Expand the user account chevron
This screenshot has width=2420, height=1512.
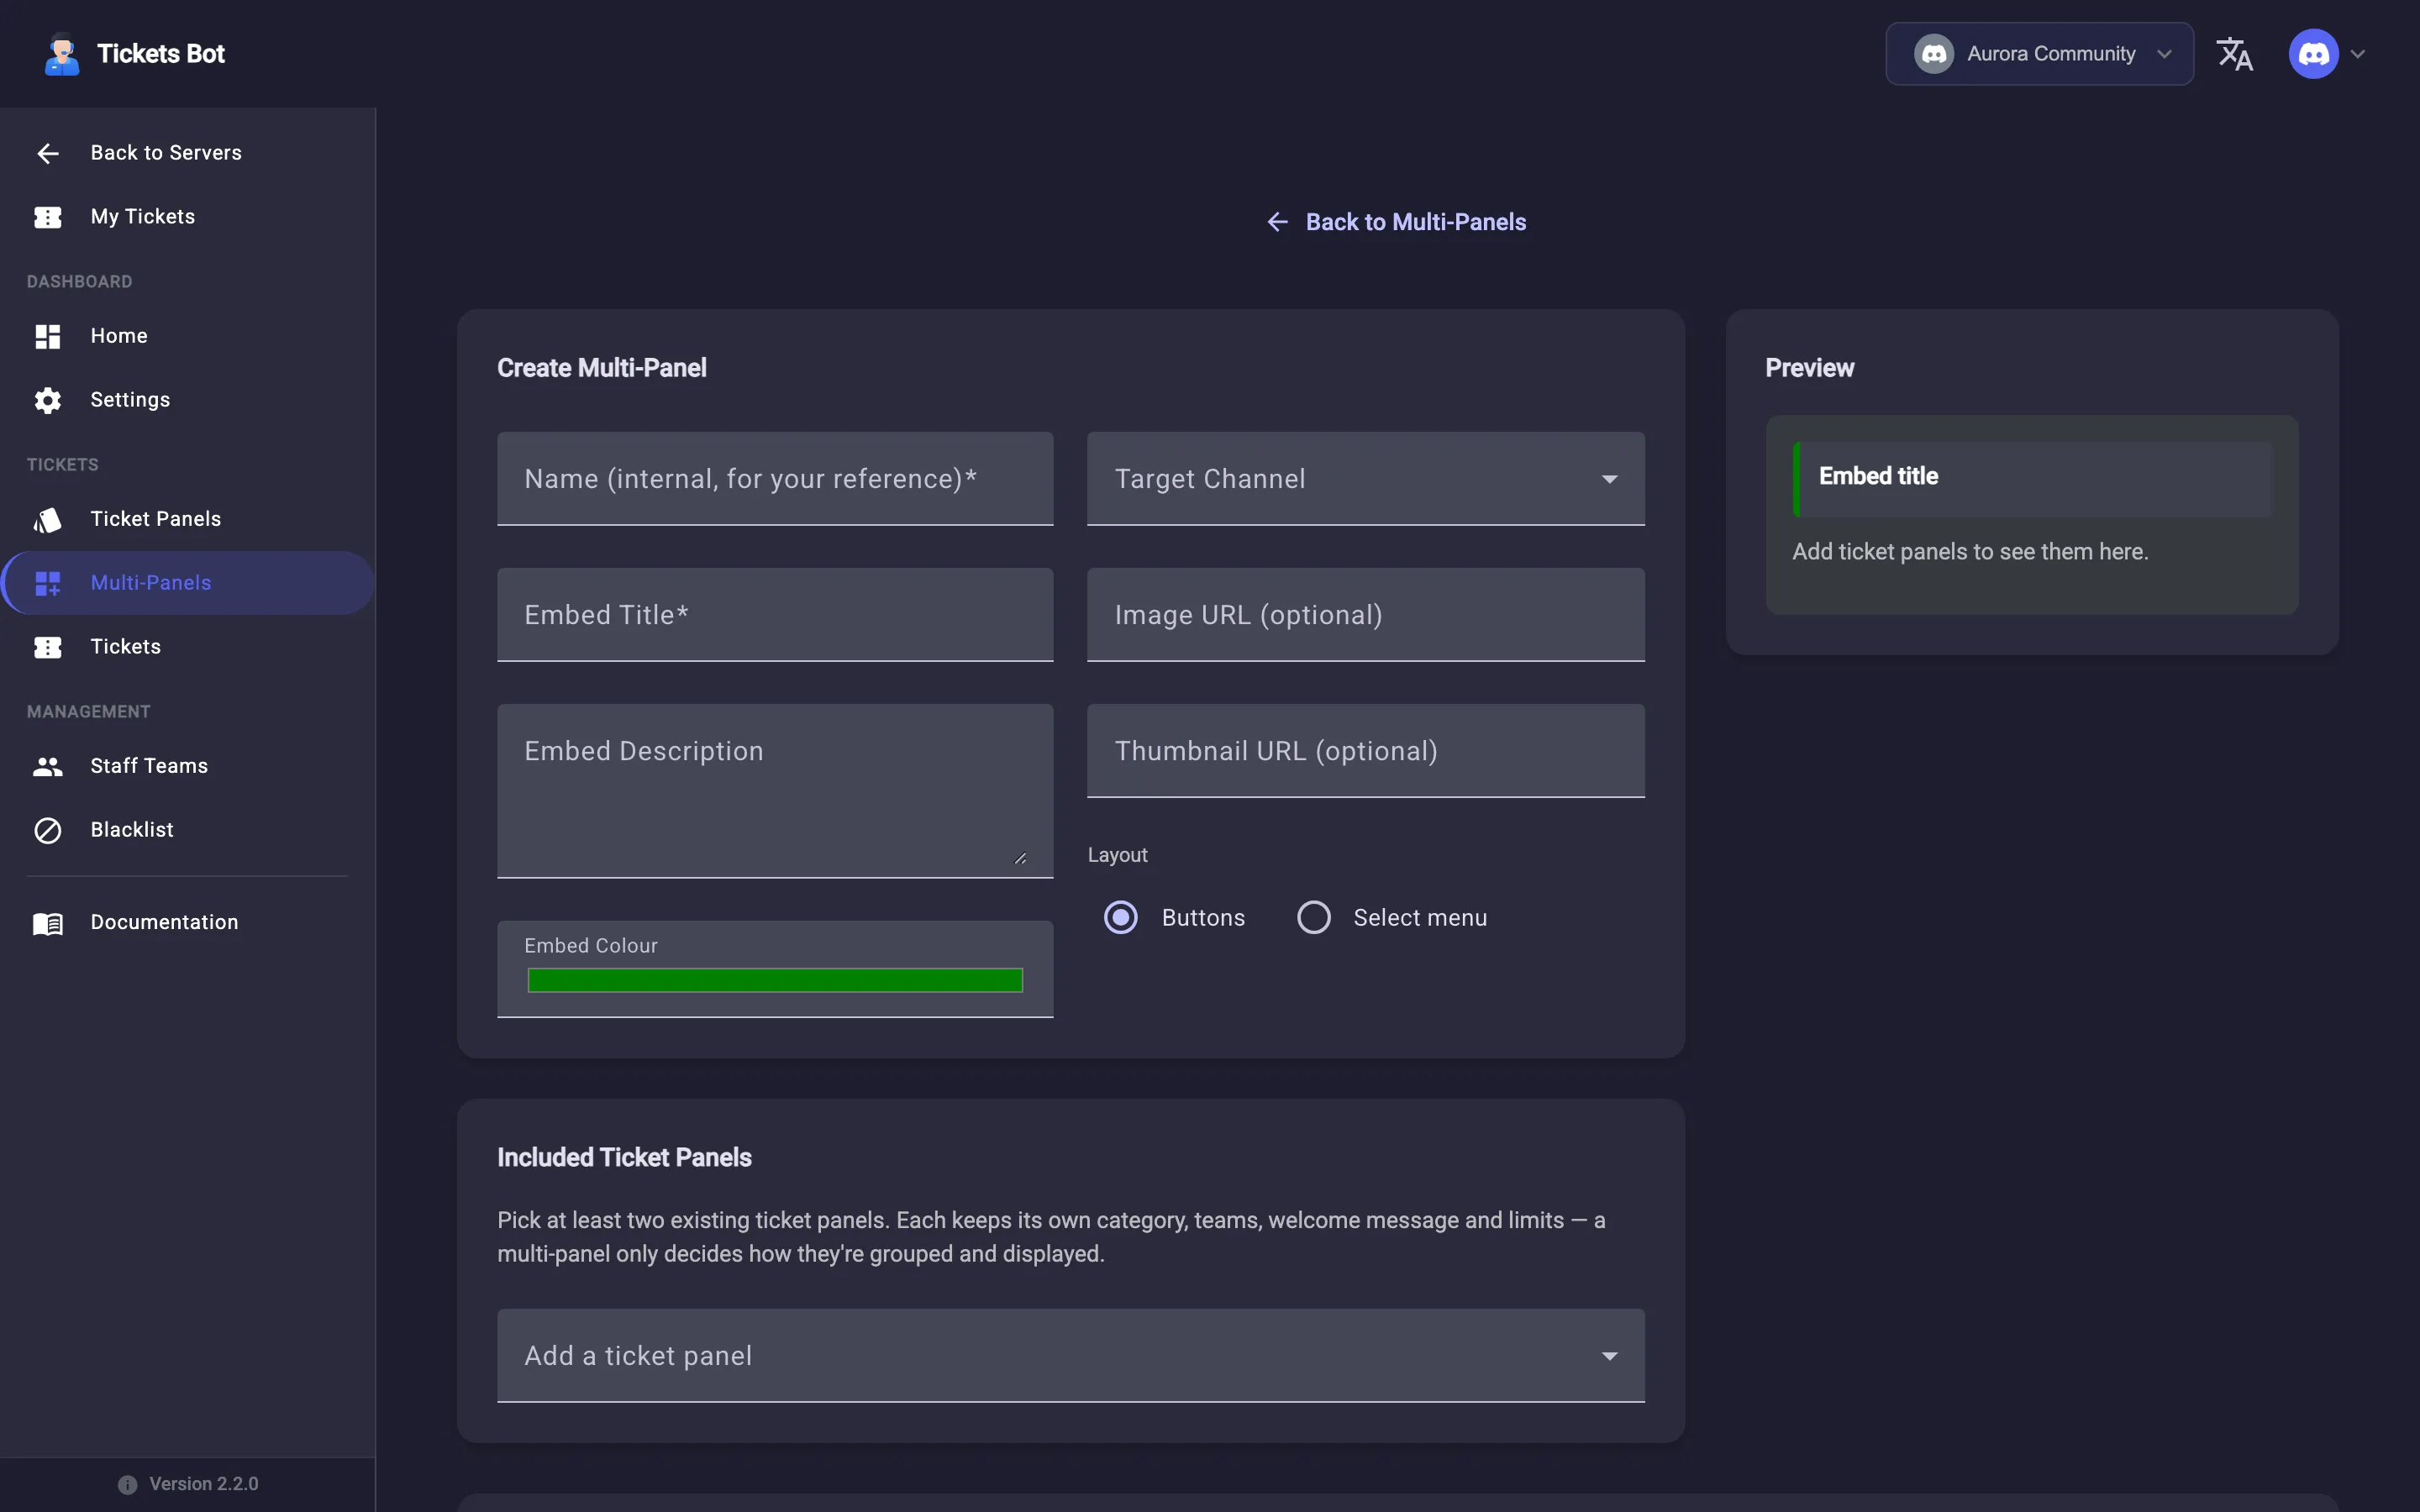[x=2358, y=54]
